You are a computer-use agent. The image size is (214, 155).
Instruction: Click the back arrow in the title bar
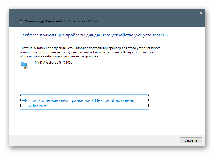(13, 21)
